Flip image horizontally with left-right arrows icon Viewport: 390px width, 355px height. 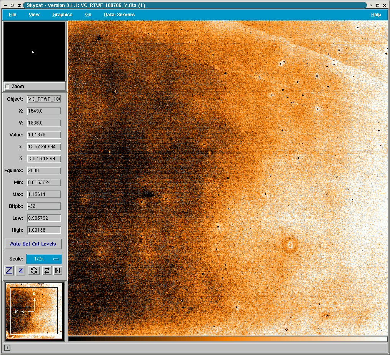47,270
